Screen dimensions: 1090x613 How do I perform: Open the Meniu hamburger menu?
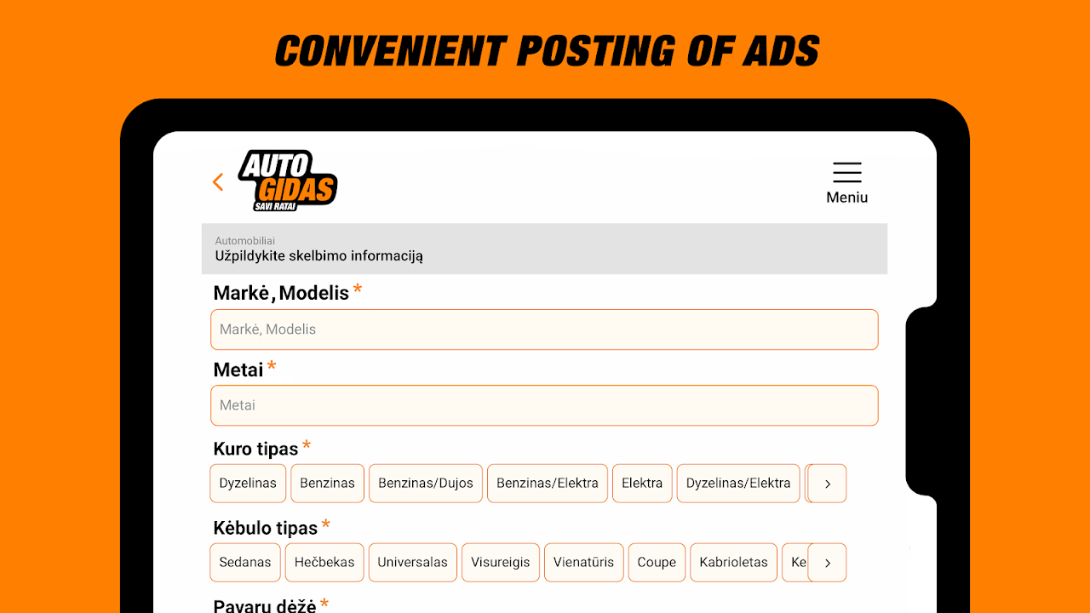click(x=847, y=182)
